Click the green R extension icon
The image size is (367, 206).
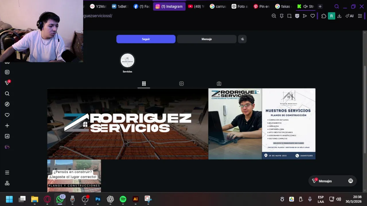point(331,16)
